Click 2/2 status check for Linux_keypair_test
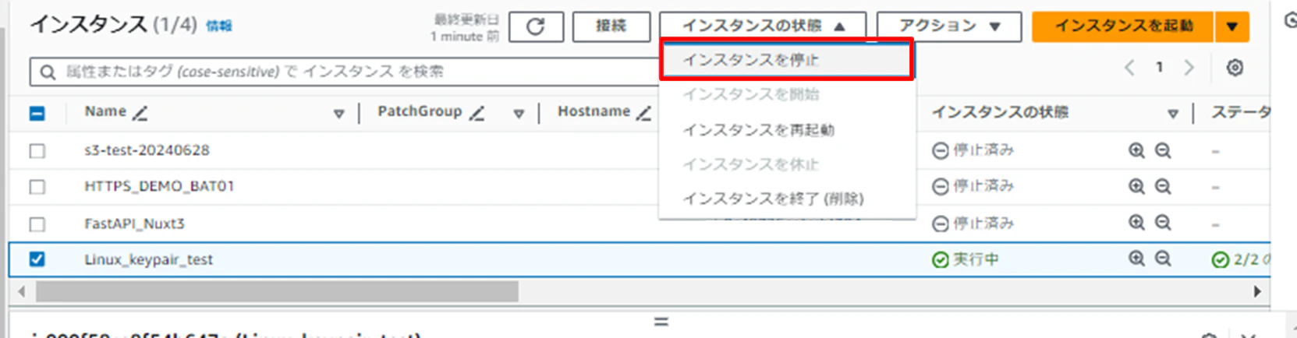This screenshot has width=1297, height=338. pyautogui.click(x=1240, y=259)
